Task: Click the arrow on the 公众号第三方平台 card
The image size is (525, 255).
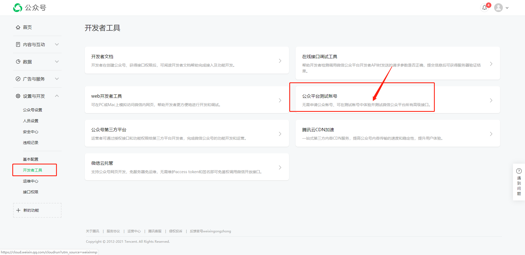Action: pos(280,134)
